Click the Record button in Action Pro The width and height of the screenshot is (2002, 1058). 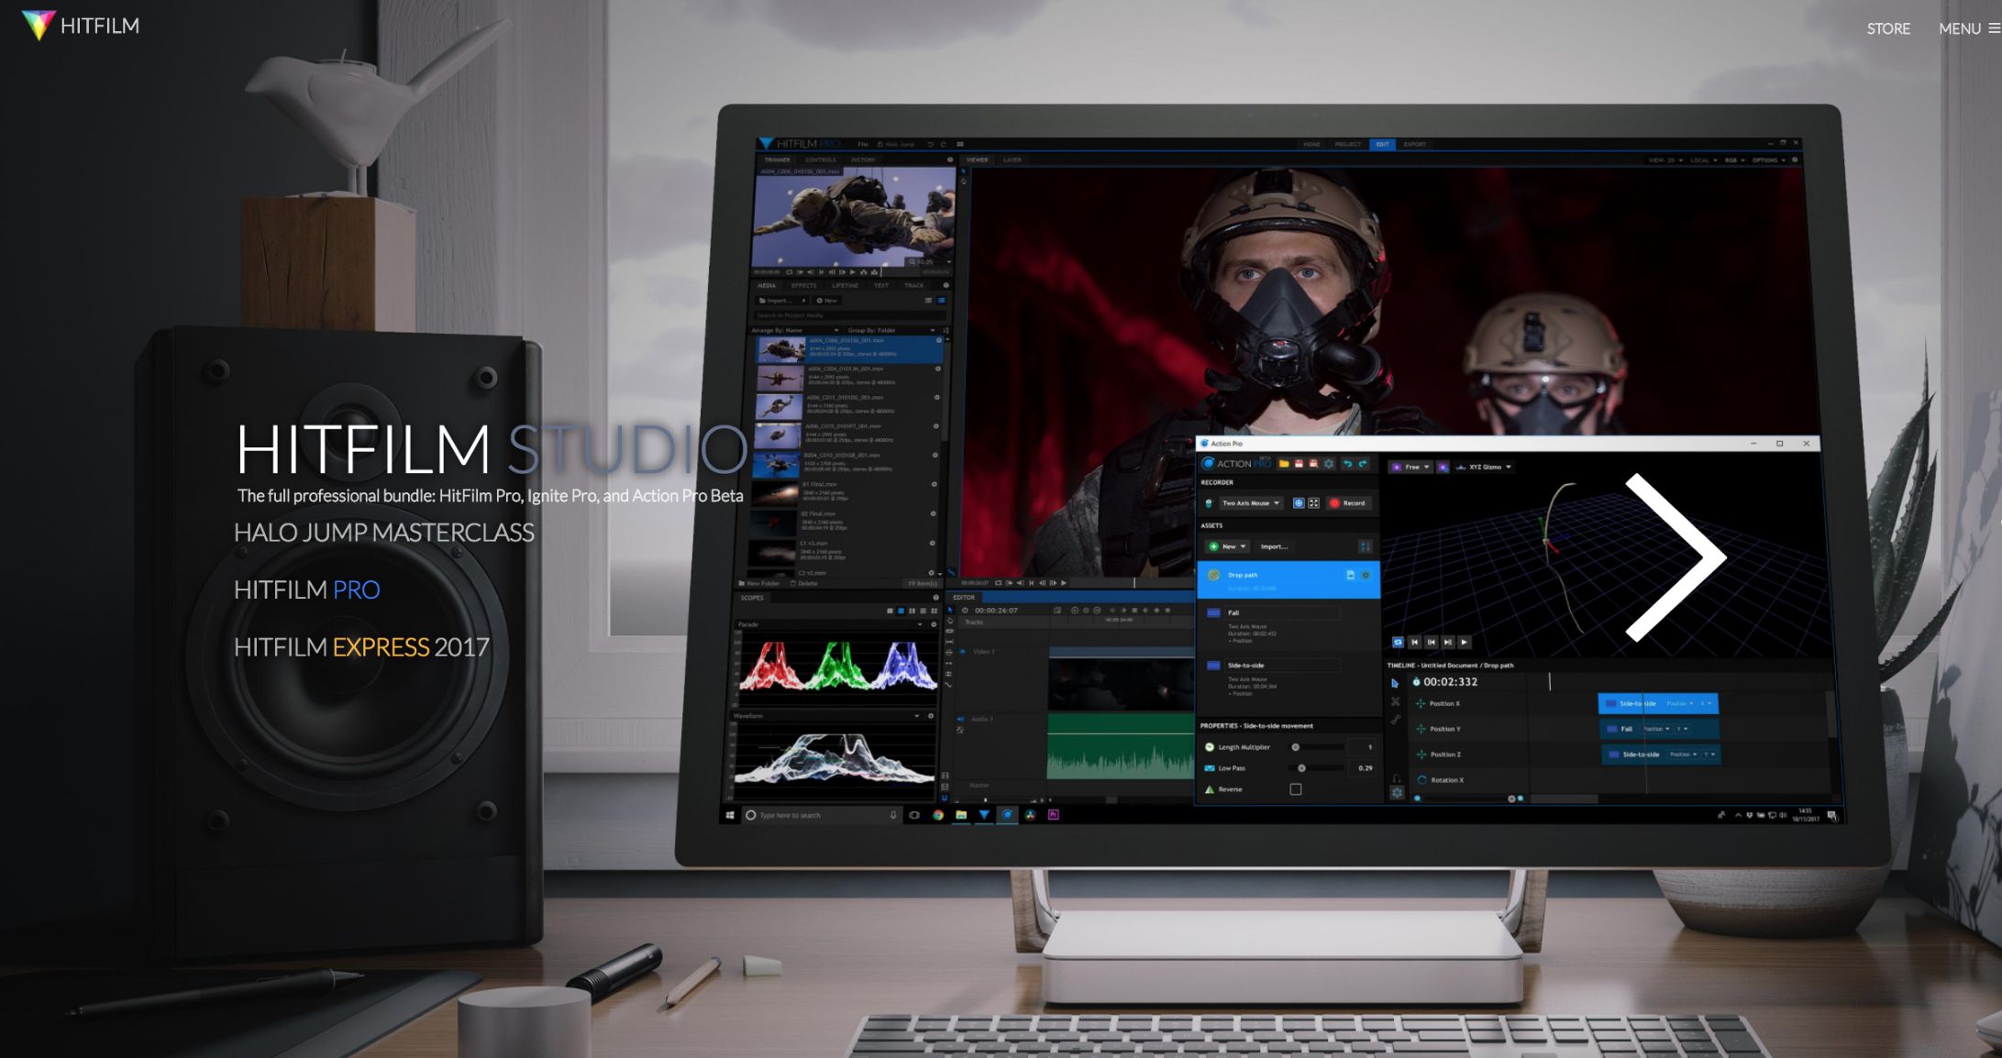coord(1348,503)
